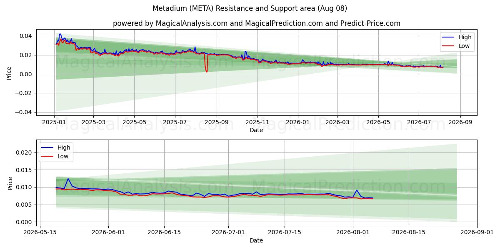Click the '0.04' y-axis label of the top chart

(x=27, y=36)
